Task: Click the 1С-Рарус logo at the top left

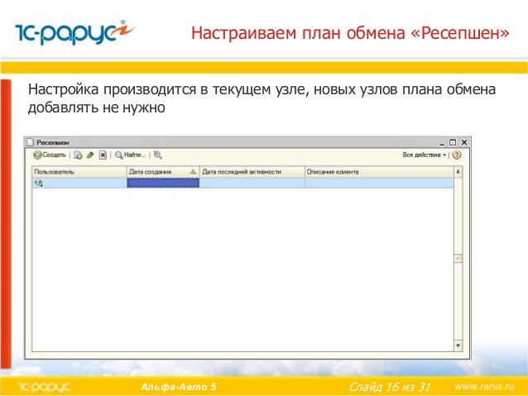Action: click(74, 32)
